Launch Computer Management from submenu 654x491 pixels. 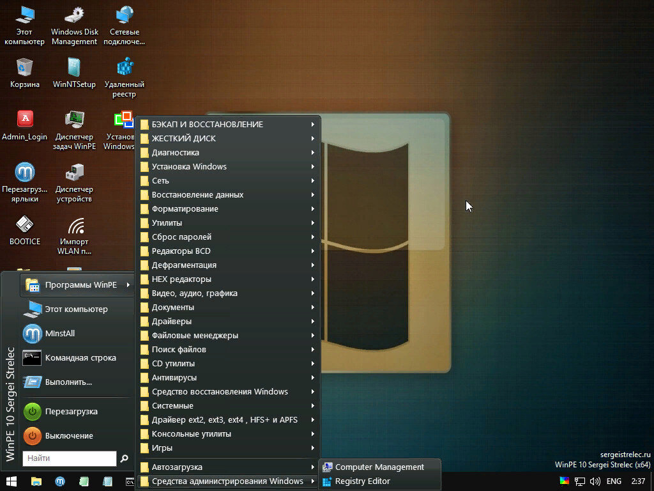point(379,467)
